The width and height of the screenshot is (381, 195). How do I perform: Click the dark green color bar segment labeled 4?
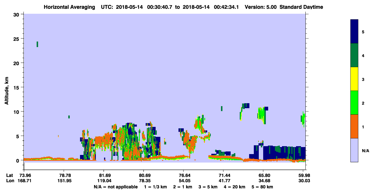[354, 55]
